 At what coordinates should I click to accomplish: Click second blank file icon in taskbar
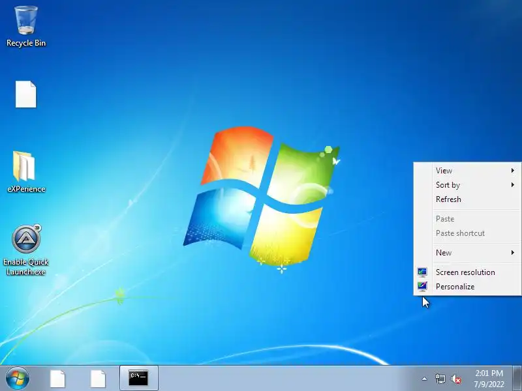[x=98, y=379]
